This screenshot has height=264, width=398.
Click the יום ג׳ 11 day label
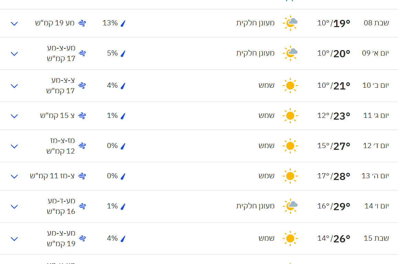click(x=376, y=116)
